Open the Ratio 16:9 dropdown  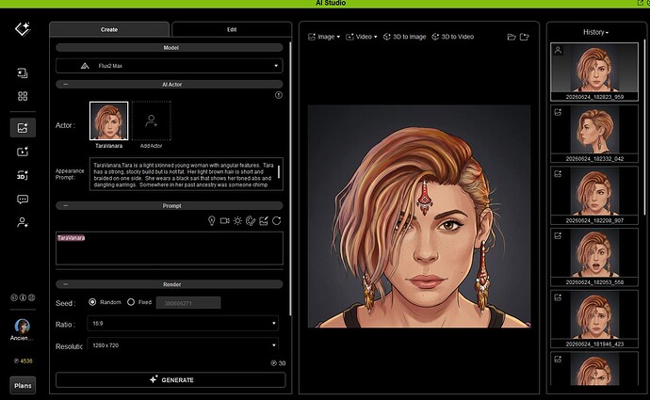coord(183,324)
